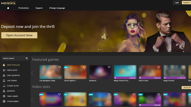191x107 pixels.
Task: Click the €990,724 jackpot amount bar
Action: click(150, 78)
